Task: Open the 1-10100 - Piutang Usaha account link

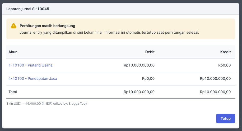Action: click(x=30, y=65)
